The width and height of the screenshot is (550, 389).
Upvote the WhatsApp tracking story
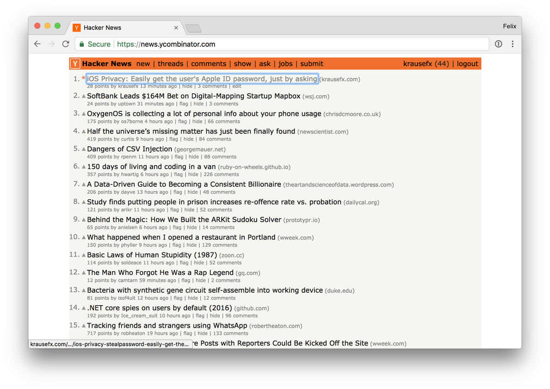coord(84,326)
